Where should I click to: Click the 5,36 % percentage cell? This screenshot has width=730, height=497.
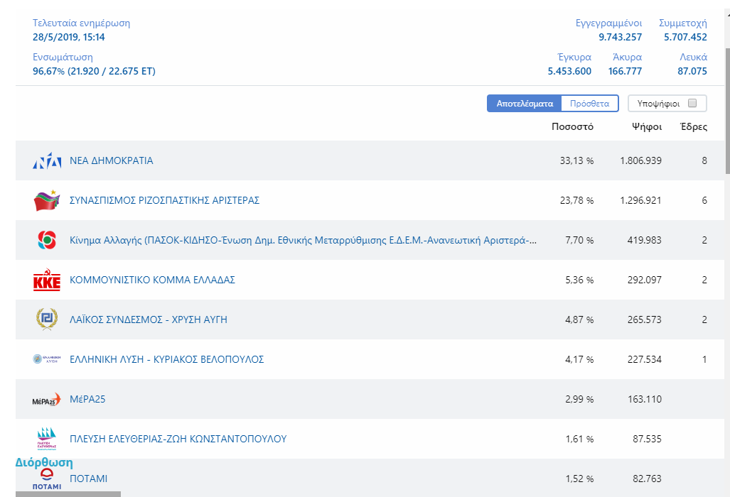(x=579, y=280)
